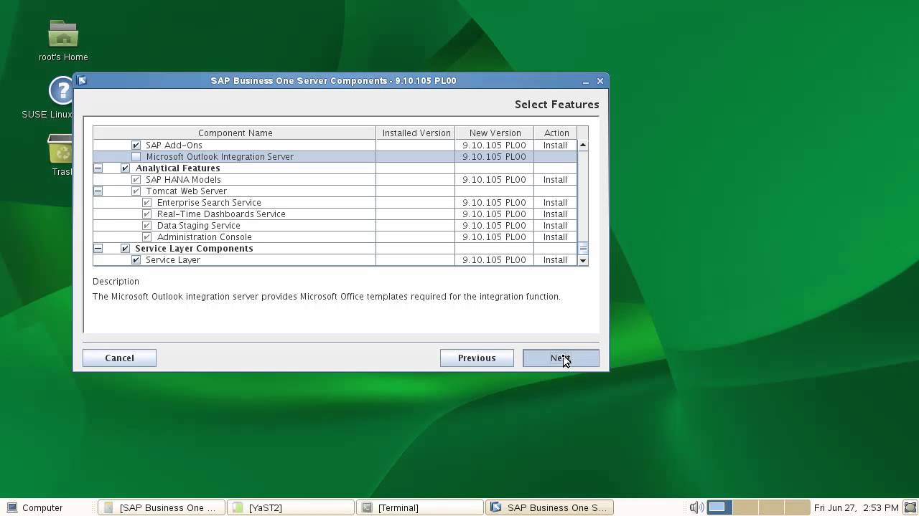Click Install action in SAP HANA Models row

tap(555, 180)
